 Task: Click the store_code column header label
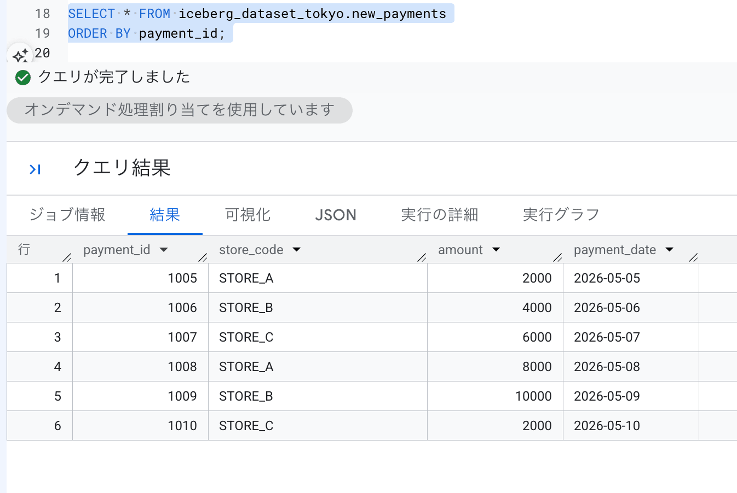[x=251, y=250]
